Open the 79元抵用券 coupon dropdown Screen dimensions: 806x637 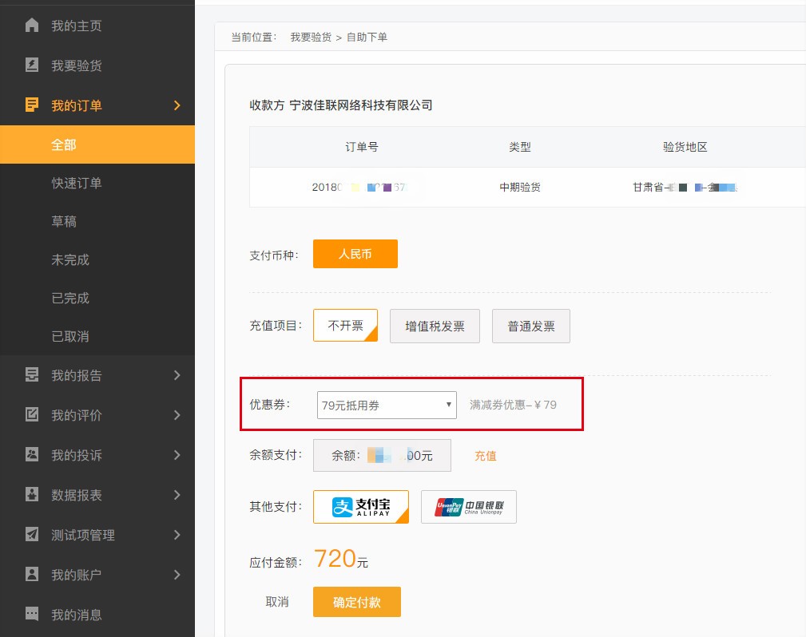(387, 406)
